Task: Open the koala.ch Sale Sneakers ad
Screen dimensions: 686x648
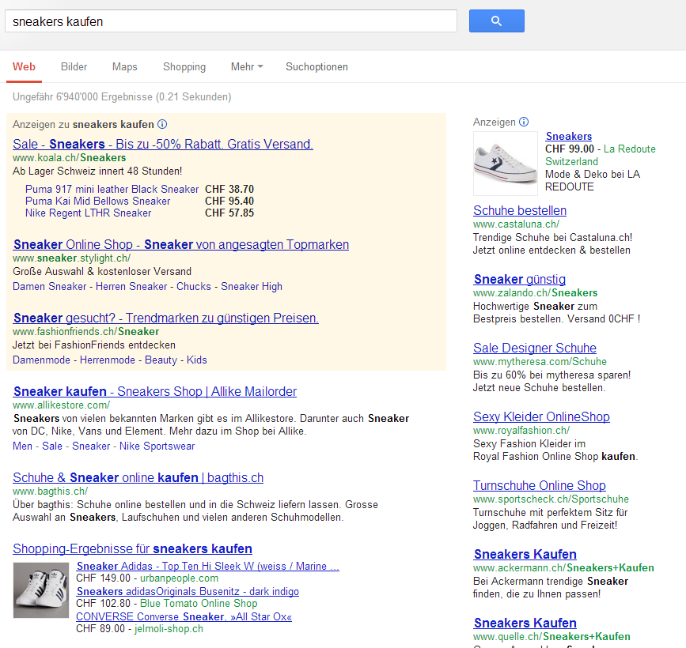Action: [x=163, y=144]
